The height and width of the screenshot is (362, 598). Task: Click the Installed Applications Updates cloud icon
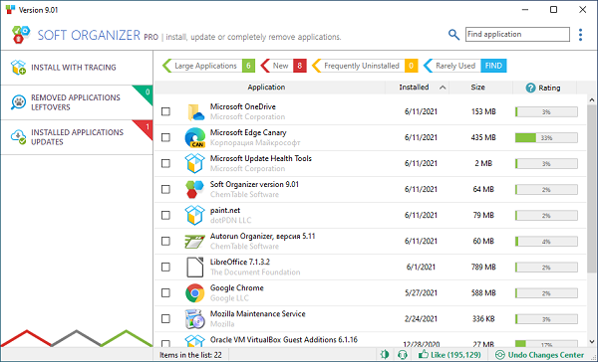(x=18, y=137)
